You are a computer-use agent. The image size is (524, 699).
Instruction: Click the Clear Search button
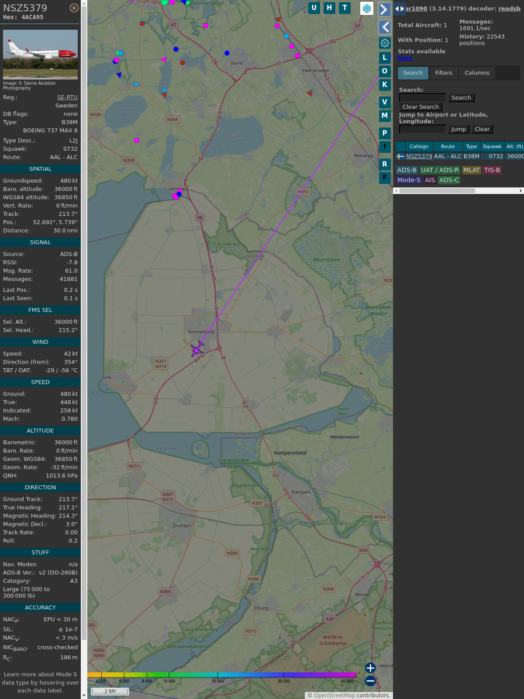coord(421,107)
